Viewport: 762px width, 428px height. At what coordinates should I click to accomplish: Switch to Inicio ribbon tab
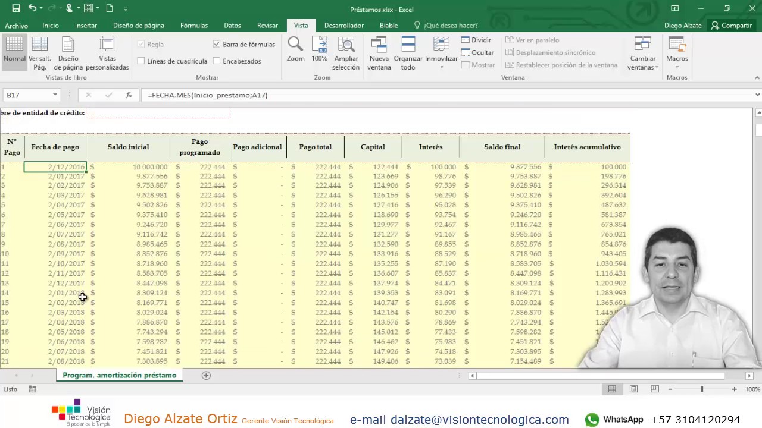pyautogui.click(x=51, y=26)
